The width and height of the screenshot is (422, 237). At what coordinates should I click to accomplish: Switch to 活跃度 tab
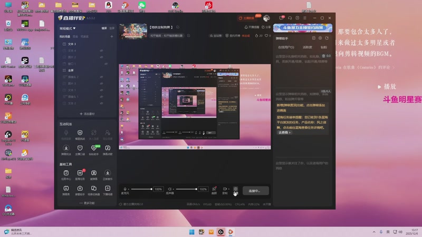tap(308, 47)
